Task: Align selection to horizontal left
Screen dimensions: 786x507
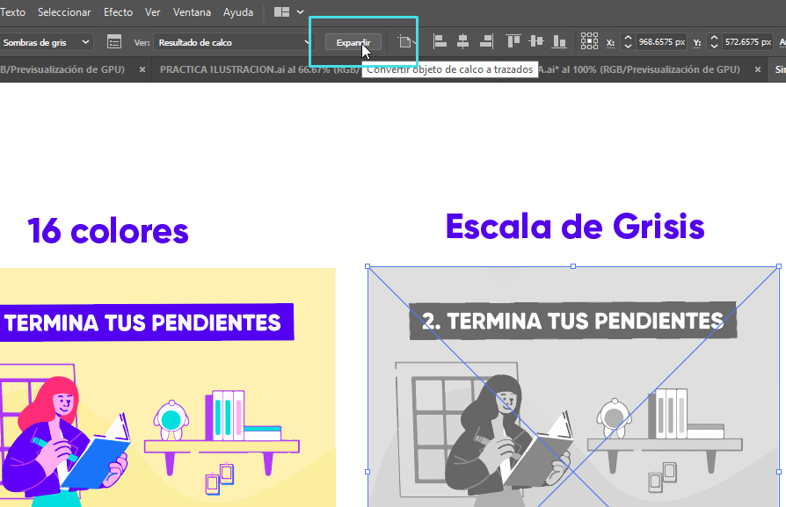Action: [x=440, y=41]
